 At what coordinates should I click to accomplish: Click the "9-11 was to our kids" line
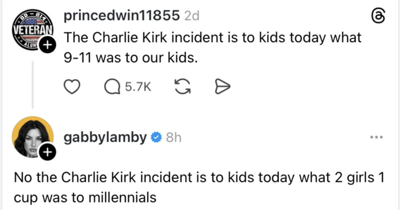coord(129,58)
